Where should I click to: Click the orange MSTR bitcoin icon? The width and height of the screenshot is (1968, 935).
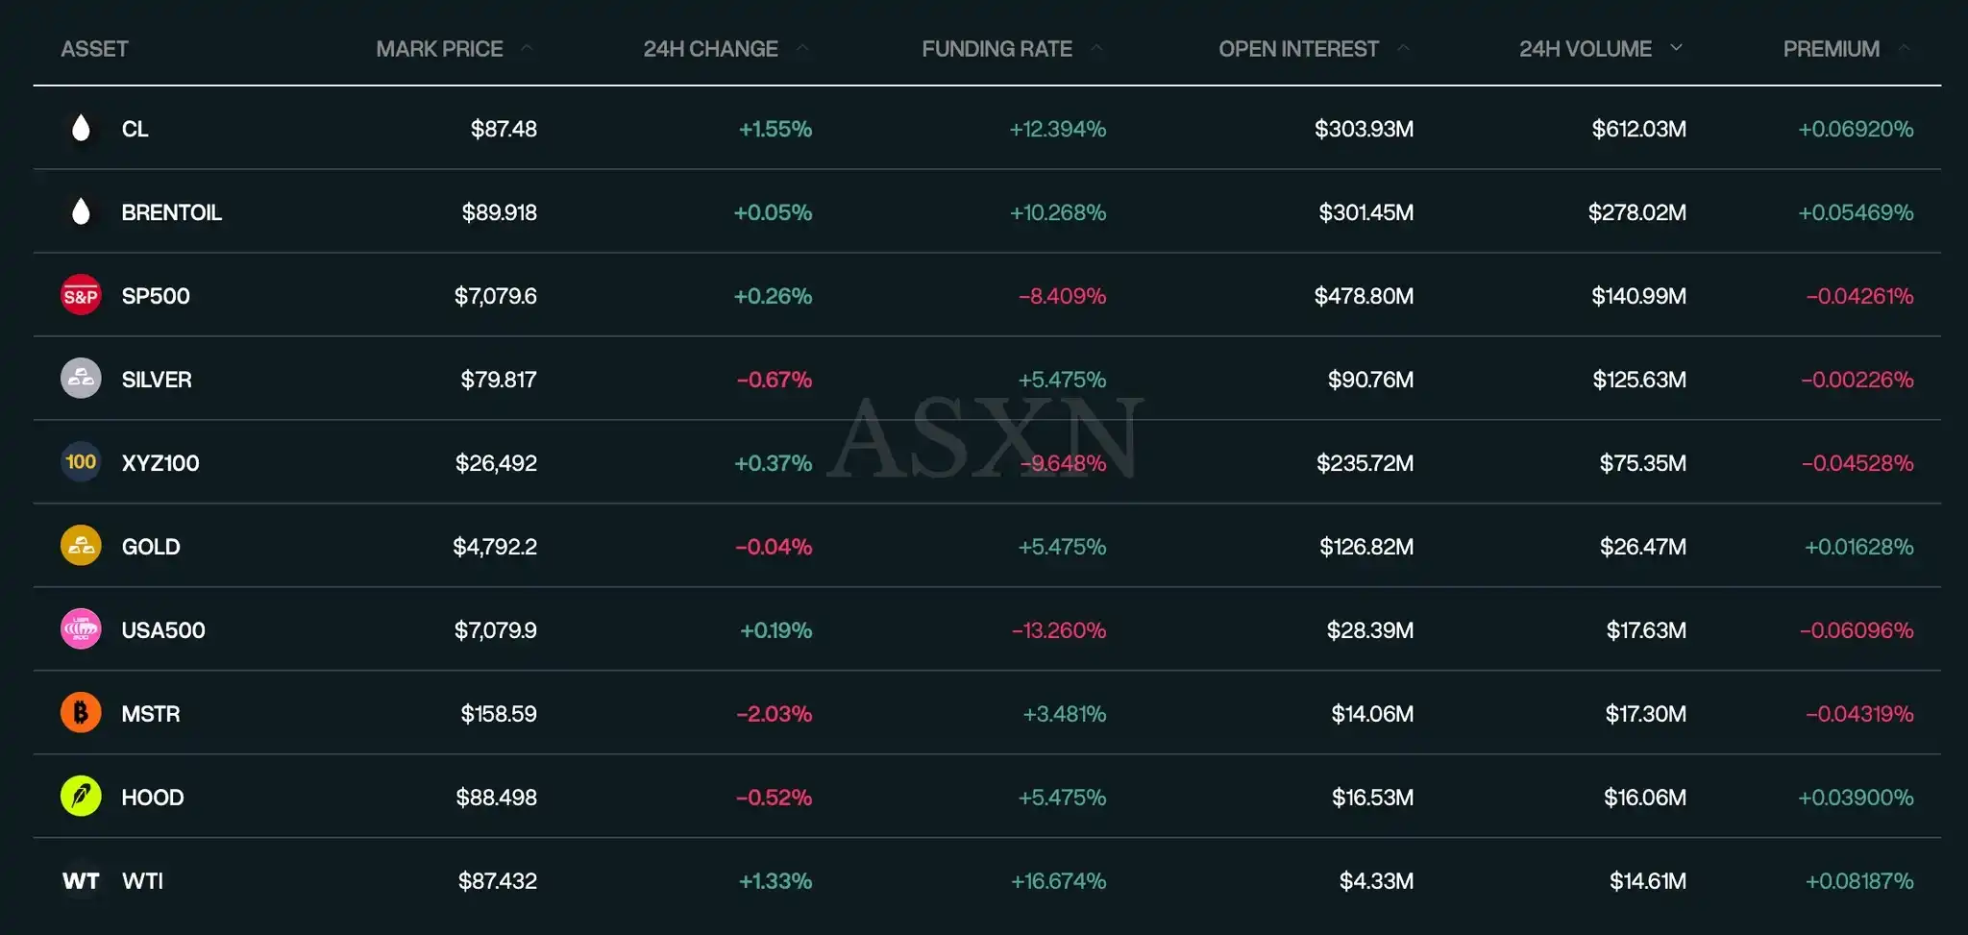click(x=81, y=713)
